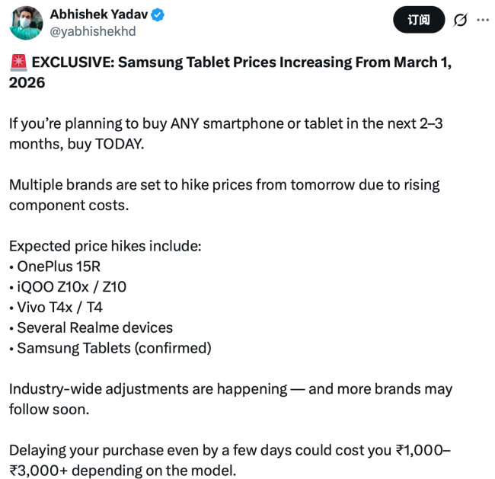Click the Abhishek Yadav display name
The image size is (495, 479).
click(x=100, y=14)
